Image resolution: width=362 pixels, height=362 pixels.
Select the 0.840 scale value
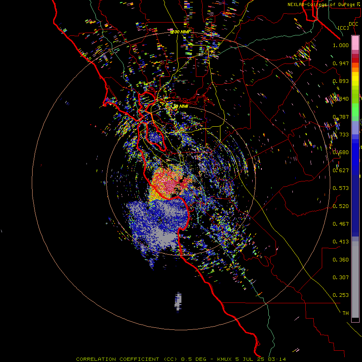(x=341, y=99)
